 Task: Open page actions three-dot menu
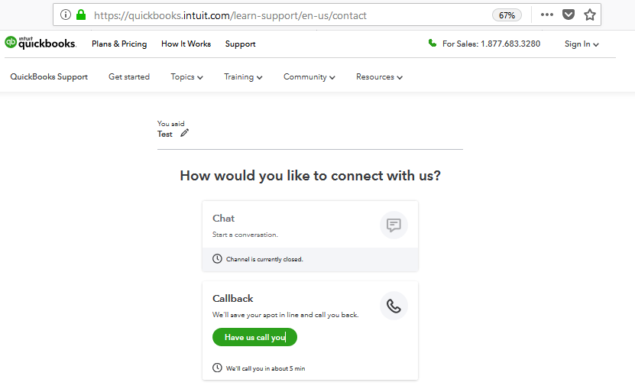(546, 15)
